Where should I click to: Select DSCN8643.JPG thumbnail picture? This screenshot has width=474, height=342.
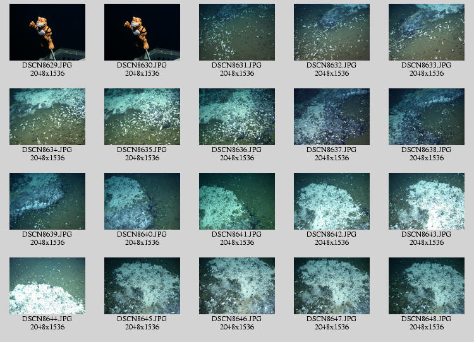click(x=427, y=201)
